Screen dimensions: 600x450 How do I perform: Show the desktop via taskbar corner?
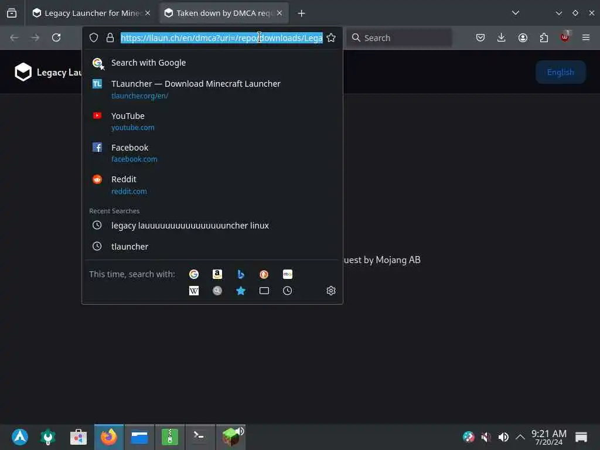click(581, 437)
